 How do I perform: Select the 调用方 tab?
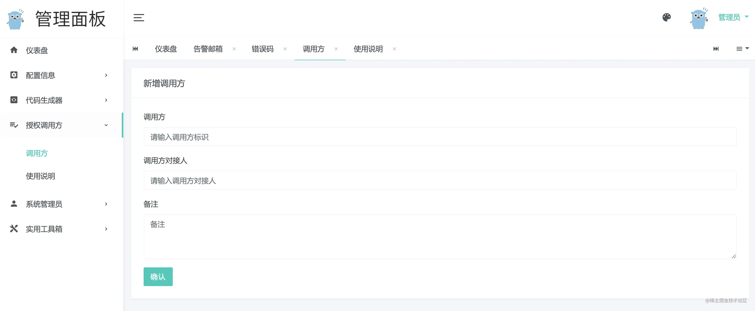[x=313, y=49]
